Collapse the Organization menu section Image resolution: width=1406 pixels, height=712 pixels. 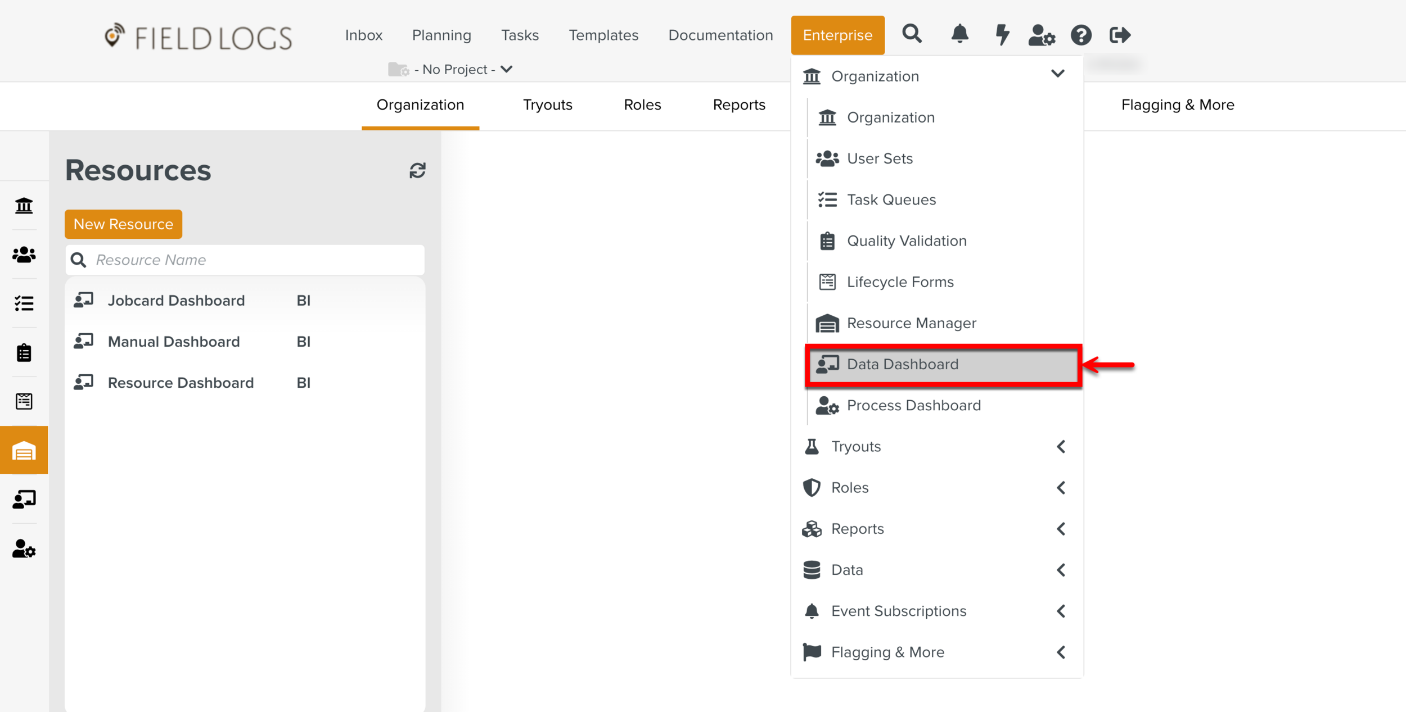tap(1057, 74)
